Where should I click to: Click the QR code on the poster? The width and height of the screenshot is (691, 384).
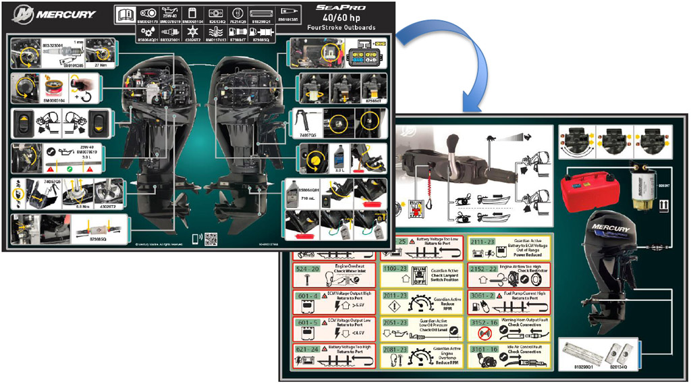point(211,239)
